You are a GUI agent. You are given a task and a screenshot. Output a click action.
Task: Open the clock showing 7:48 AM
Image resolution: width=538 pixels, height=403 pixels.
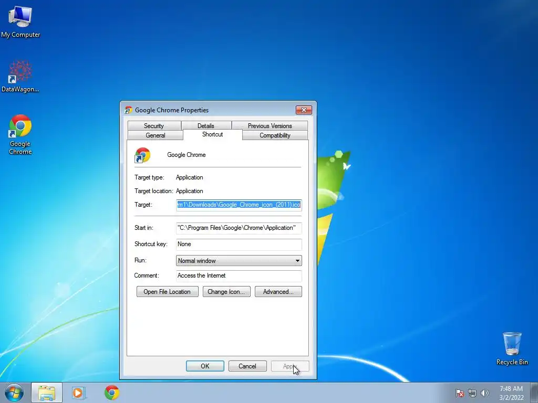(x=511, y=393)
